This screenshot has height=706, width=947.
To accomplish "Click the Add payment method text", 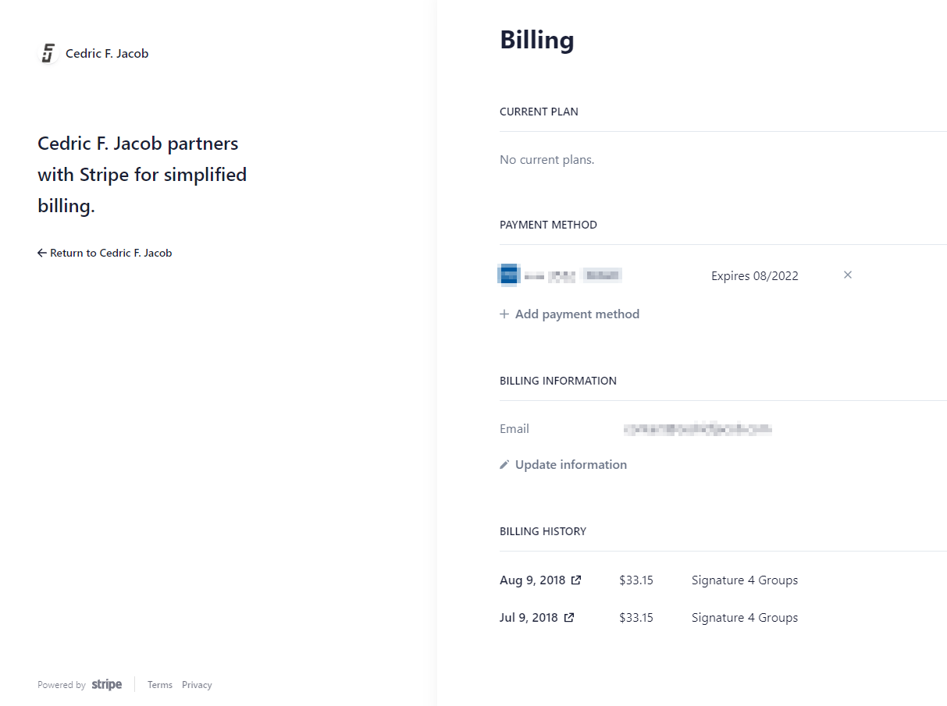I will coord(577,314).
